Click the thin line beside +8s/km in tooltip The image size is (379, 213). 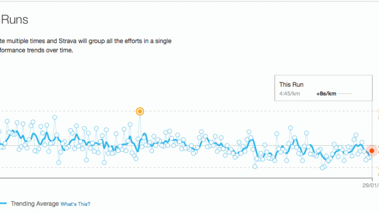tap(345, 94)
